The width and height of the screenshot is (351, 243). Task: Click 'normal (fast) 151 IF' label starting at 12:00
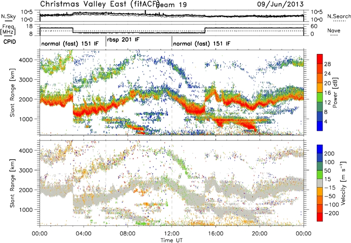click(201, 43)
